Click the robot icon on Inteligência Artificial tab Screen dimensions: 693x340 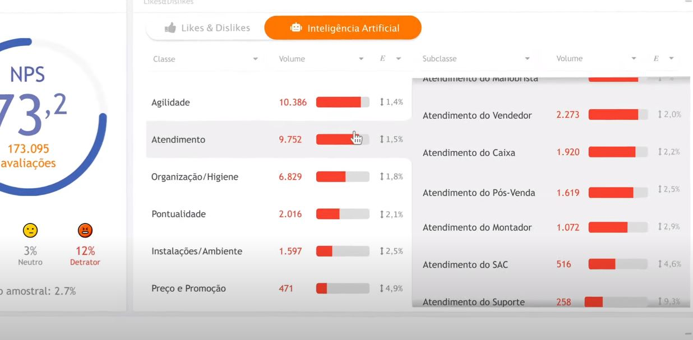coord(296,27)
